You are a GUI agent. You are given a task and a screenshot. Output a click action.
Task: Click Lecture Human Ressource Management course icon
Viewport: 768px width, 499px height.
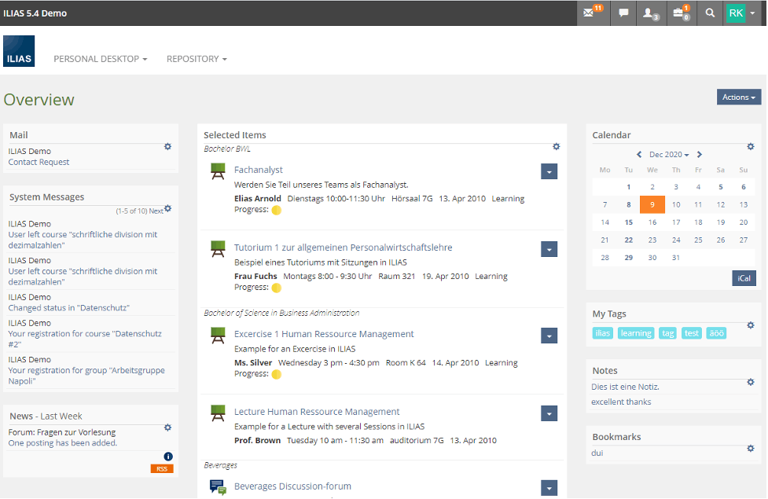[218, 413]
